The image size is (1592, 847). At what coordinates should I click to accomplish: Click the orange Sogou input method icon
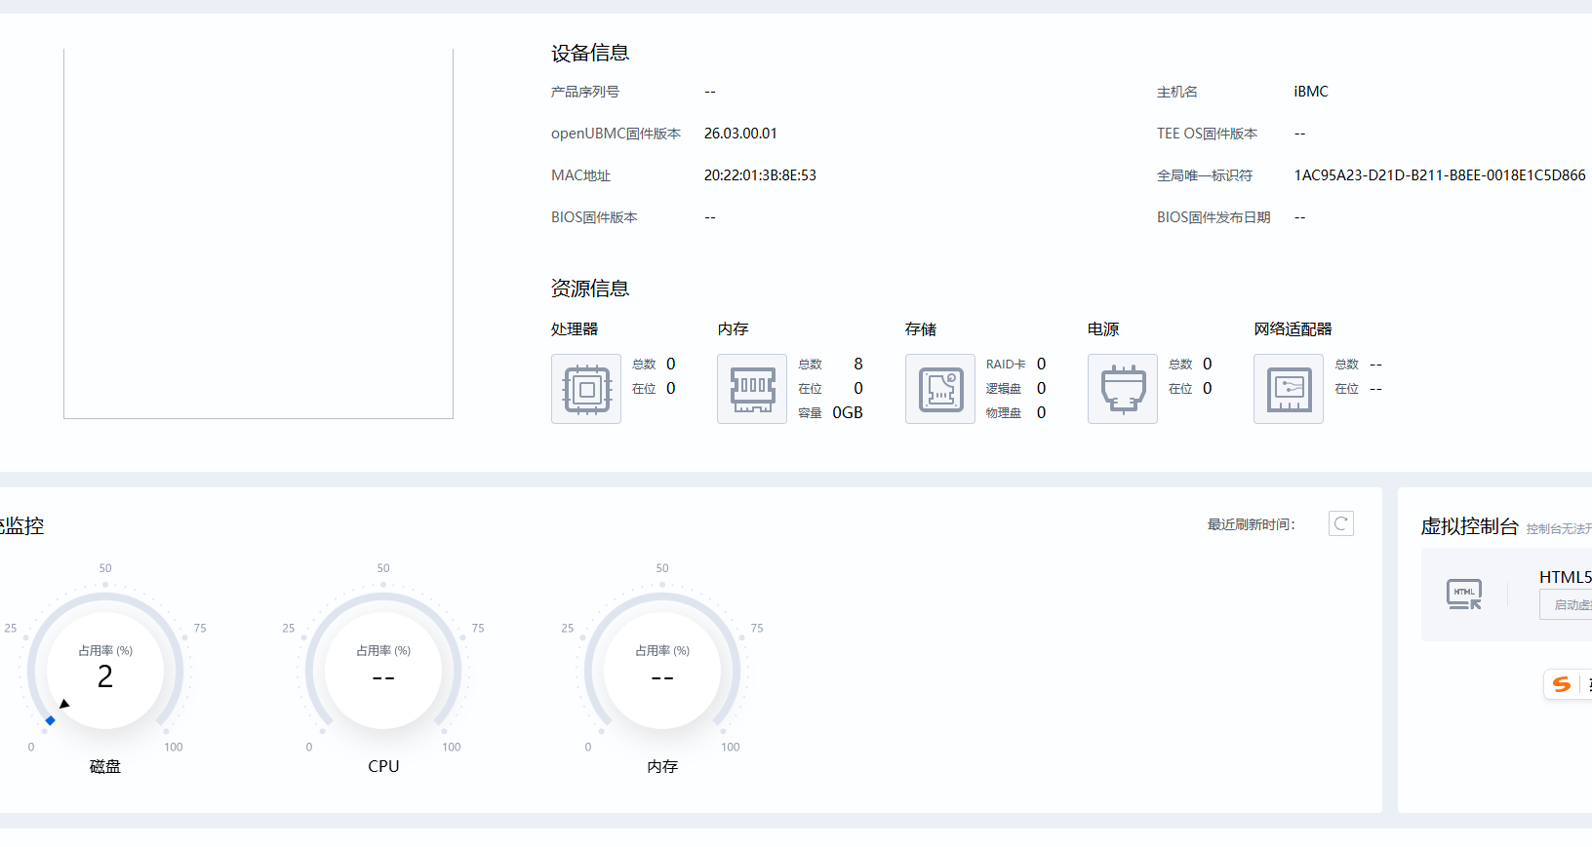1562,684
